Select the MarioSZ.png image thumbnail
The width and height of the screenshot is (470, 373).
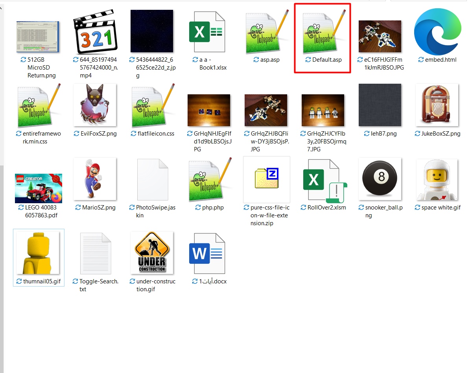click(x=95, y=179)
